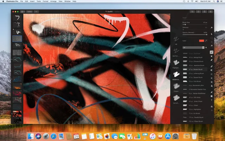This screenshot has width=225, height=141.
Task: Open Opacity (Normal) blend mode dropdown
Action: tap(189, 32)
